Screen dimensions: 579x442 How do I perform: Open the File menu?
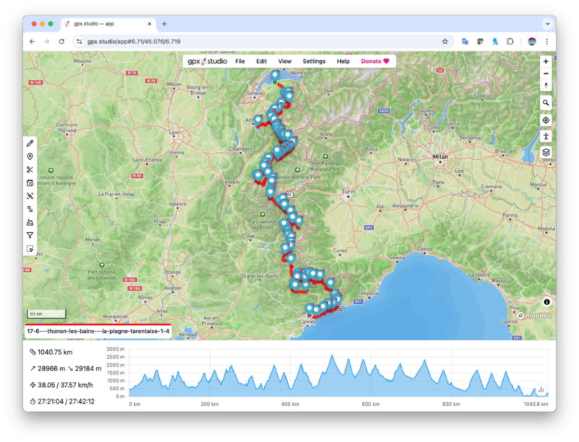pyautogui.click(x=240, y=61)
